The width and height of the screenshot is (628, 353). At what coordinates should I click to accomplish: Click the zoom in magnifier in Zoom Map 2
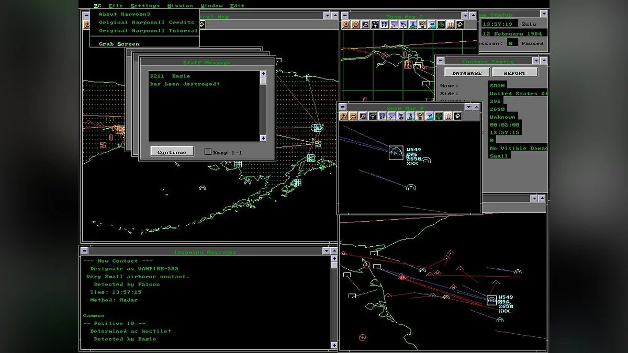coord(345,25)
